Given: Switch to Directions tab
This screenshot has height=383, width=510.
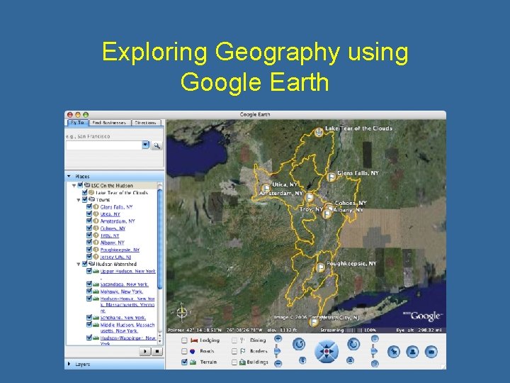Looking at the screenshot, I should click(x=146, y=123).
